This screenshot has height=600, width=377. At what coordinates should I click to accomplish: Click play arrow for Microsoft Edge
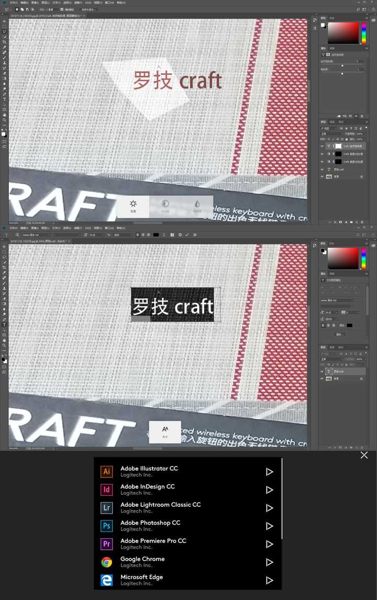tap(270, 580)
